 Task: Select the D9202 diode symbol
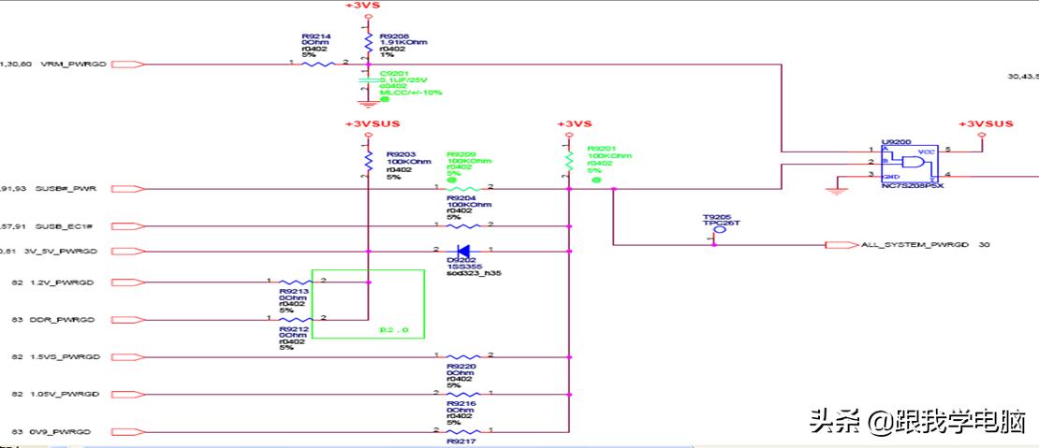coord(462,250)
